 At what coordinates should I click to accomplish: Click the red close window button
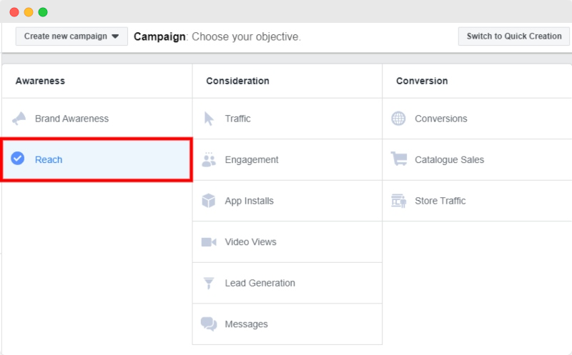(x=14, y=12)
